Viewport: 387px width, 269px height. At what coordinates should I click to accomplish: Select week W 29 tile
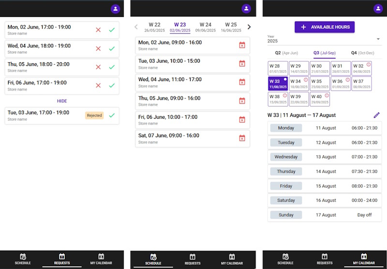299,68
